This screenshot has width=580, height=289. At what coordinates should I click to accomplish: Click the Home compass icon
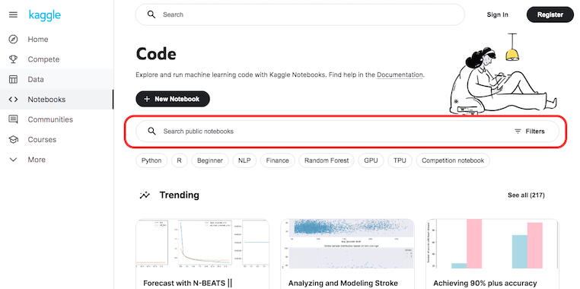pyautogui.click(x=13, y=40)
